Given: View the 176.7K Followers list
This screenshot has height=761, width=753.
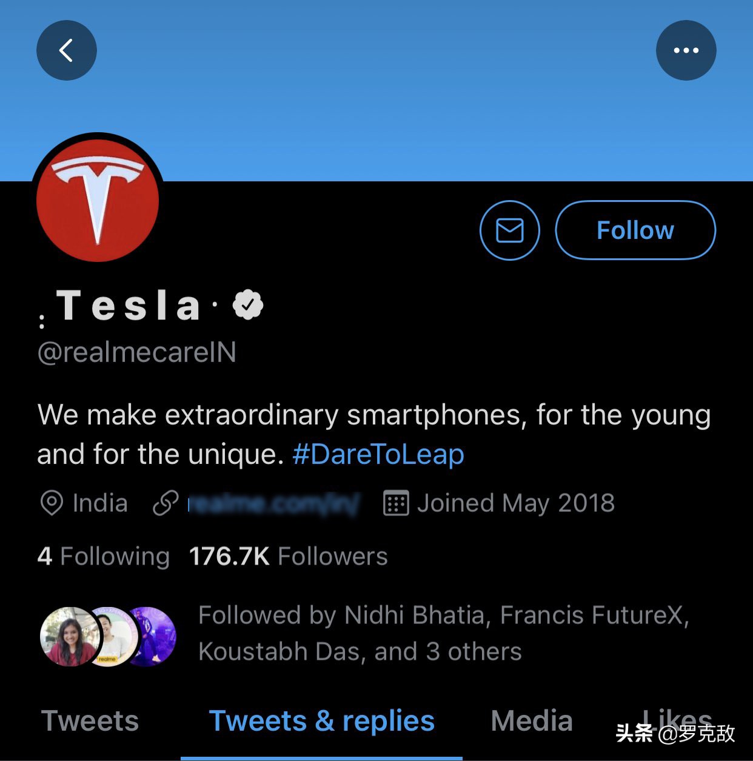Looking at the screenshot, I should point(287,556).
